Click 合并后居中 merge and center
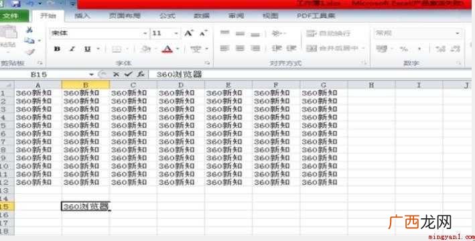The width and height of the screenshot is (475, 241). 332,48
